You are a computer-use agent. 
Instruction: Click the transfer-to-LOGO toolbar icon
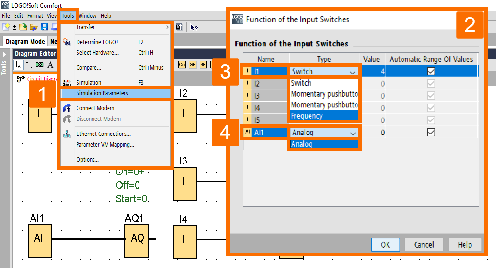(179, 27)
